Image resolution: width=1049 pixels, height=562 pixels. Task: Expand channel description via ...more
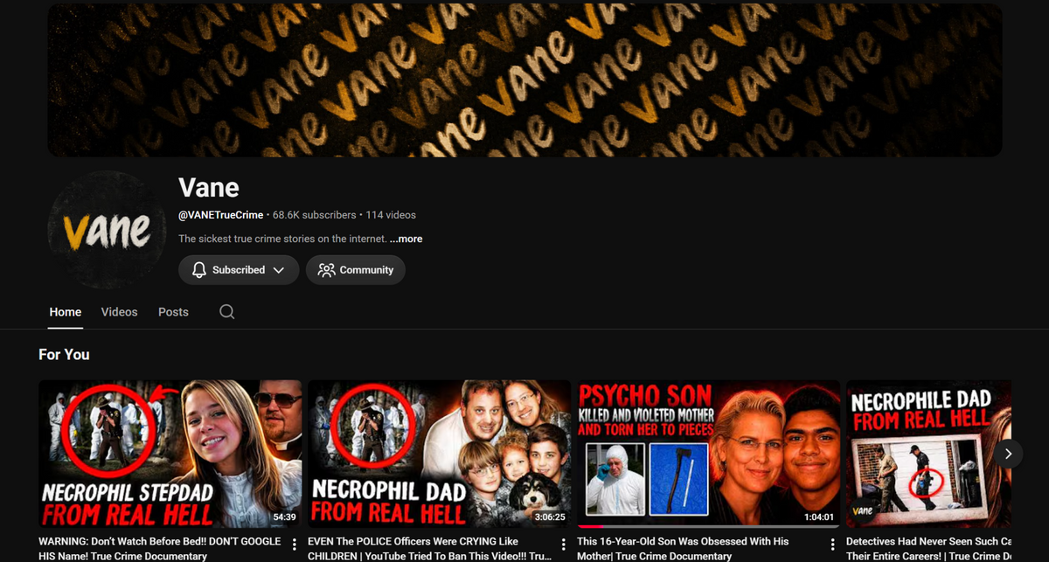pos(406,239)
